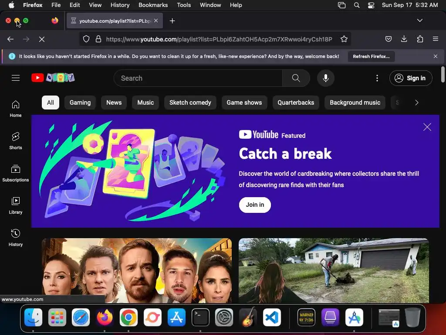Open Subscriptions in sidebar
This screenshot has width=446, height=335.
pos(16,173)
